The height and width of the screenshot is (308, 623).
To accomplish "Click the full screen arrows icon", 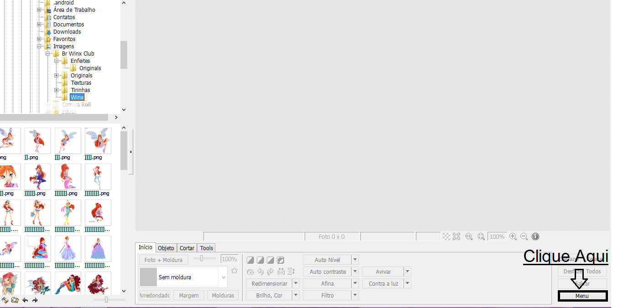I will coord(456,236).
